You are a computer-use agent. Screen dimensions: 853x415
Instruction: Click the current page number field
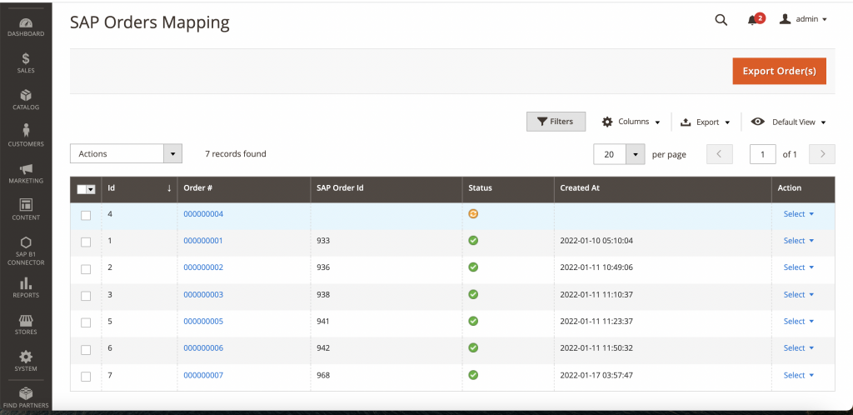point(763,154)
